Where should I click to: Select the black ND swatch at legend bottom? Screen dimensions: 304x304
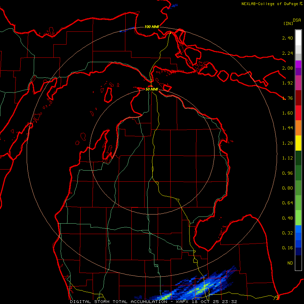(x=298, y=263)
